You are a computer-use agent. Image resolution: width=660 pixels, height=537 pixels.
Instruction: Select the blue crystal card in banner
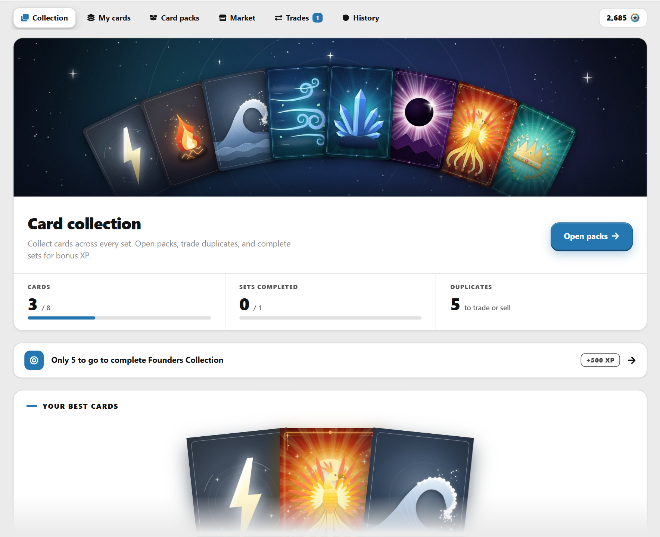[x=359, y=113]
